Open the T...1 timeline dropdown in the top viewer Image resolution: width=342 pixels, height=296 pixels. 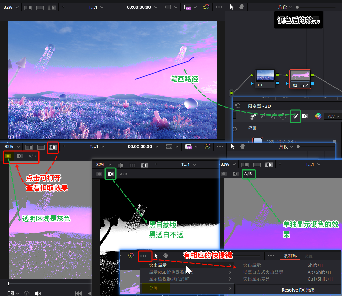[x=96, y=7]
